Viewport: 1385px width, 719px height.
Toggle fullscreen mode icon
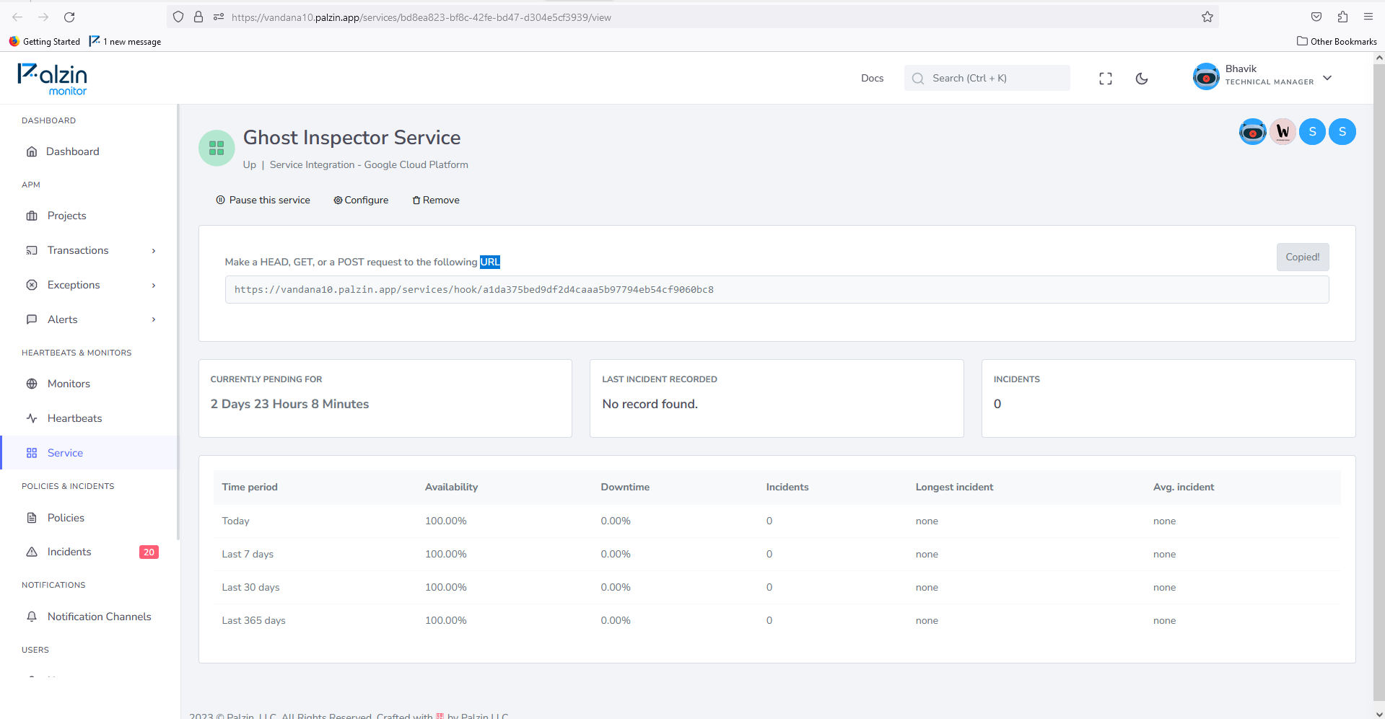(x=1105, y=79)
